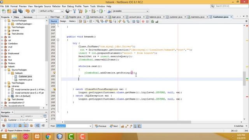This screenshot has width=249, height=140.
Task: Click the editor horizontal scrollbar thumb
Action: (x=127, y=122)
